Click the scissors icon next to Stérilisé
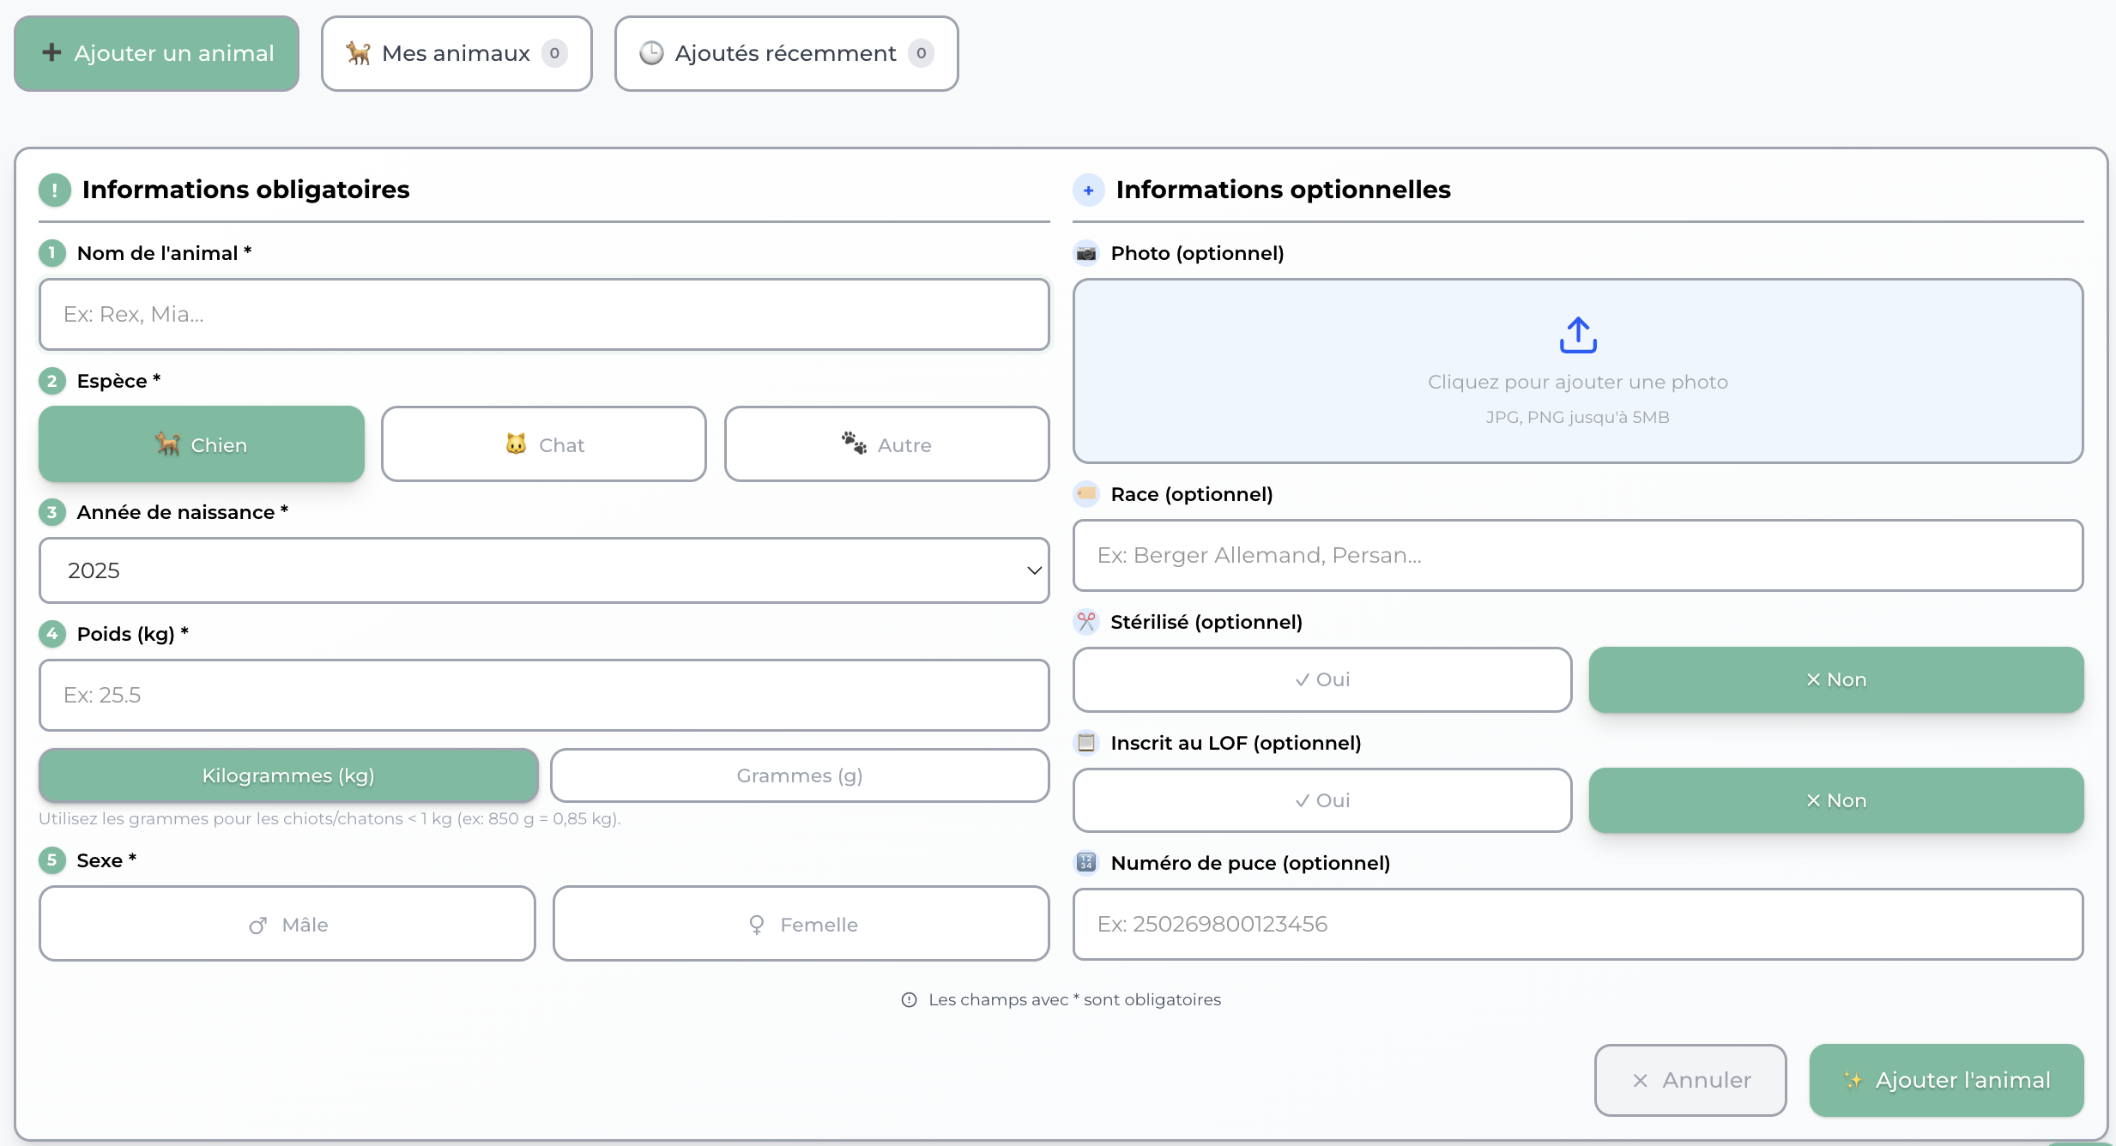 tap(1086, 621)
